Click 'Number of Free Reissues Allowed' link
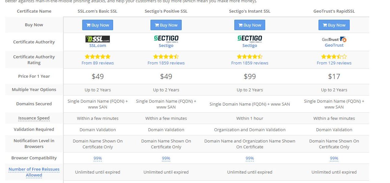 coord(34,172)
